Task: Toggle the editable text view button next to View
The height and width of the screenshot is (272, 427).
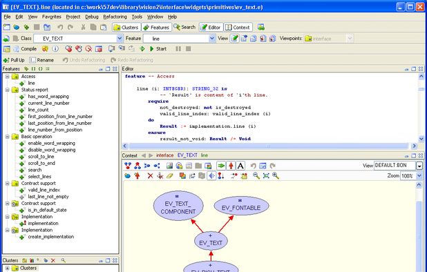Action: pyautogui.click(x=234, y=39)
